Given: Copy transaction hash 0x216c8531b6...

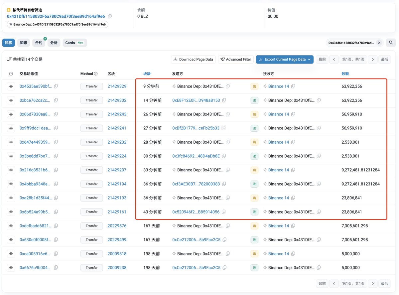Looking at the screenshot, I should (x=56, y=170).
